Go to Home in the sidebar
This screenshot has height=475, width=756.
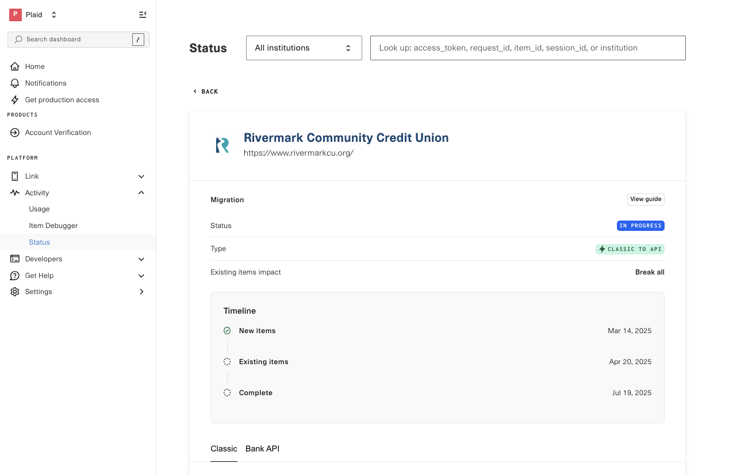pos(35,67)
